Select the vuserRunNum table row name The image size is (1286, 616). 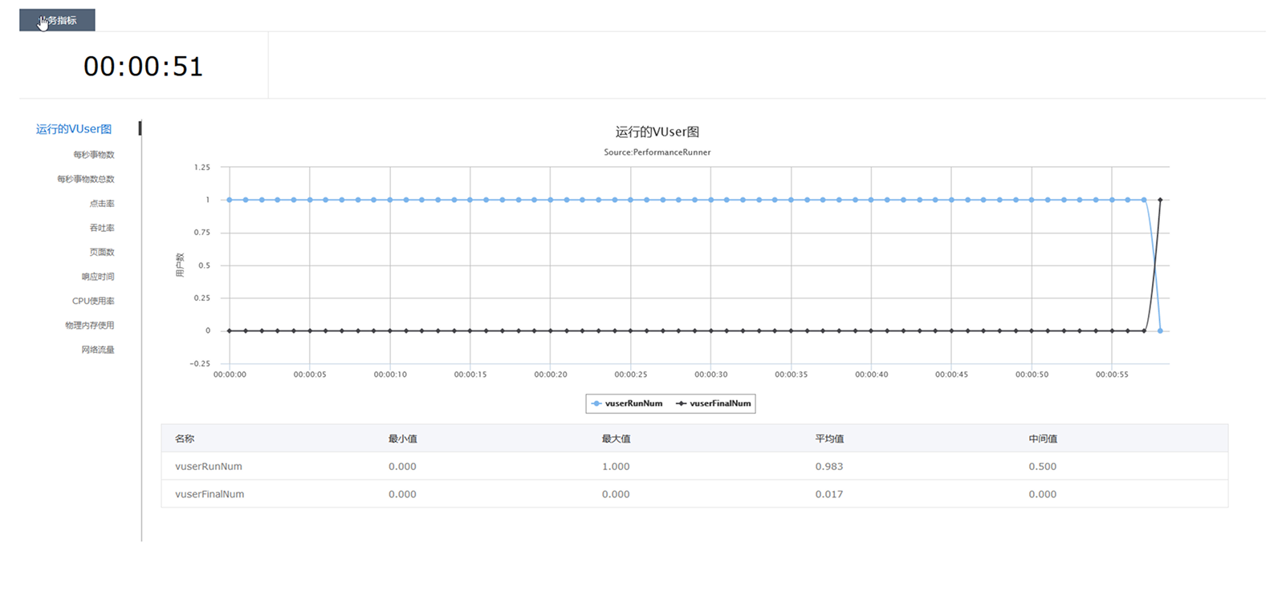[x=209, y=467]
